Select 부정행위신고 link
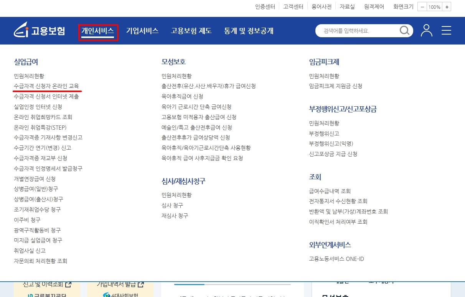Viewport: 465px width, 297px height. pyautogui.click(x=324, y=134)
